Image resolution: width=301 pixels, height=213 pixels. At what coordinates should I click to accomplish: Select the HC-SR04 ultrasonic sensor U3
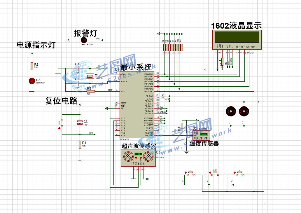pos(138,158)
